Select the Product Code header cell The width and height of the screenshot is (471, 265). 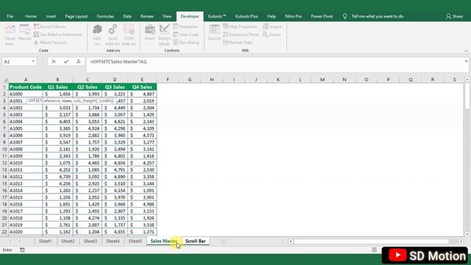pyautogui.click(x=26, y=87)
